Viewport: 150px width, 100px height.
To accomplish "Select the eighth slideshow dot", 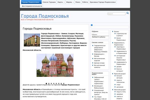I will click(x=64, y=83).
